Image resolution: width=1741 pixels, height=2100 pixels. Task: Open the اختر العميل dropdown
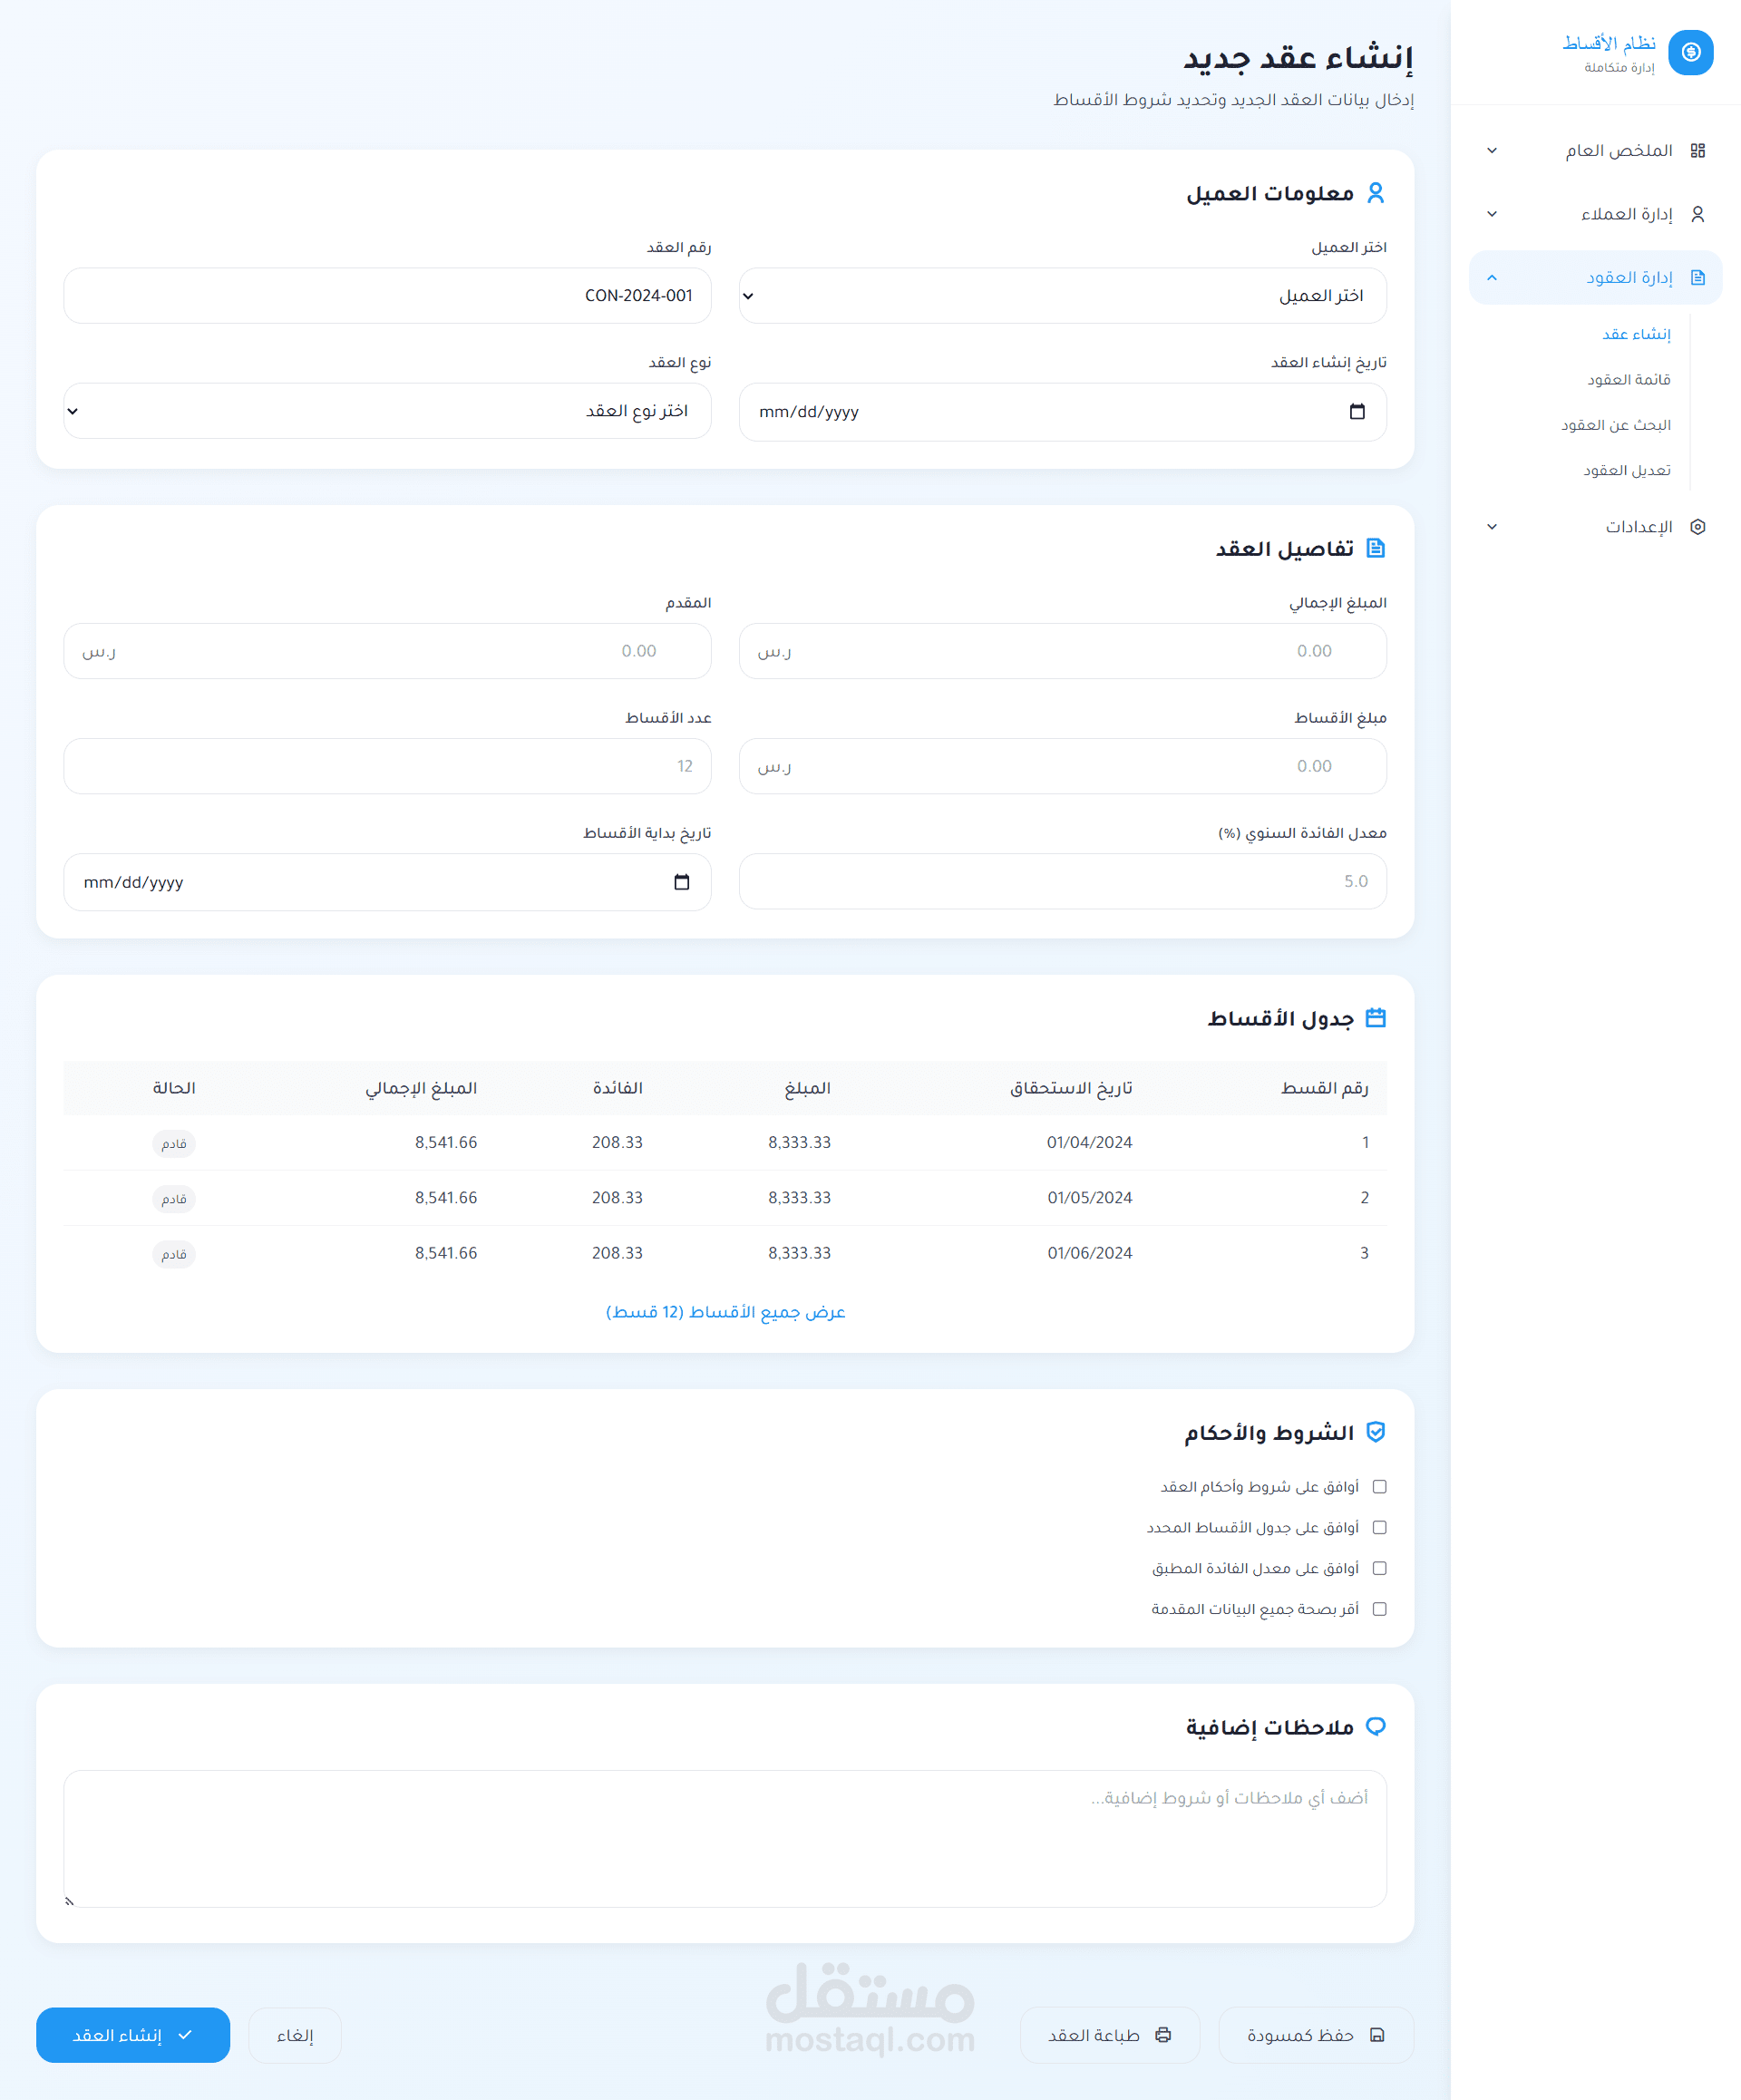[1062, 296]
